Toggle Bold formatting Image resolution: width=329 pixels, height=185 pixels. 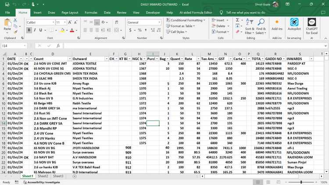tap(29, 30)
